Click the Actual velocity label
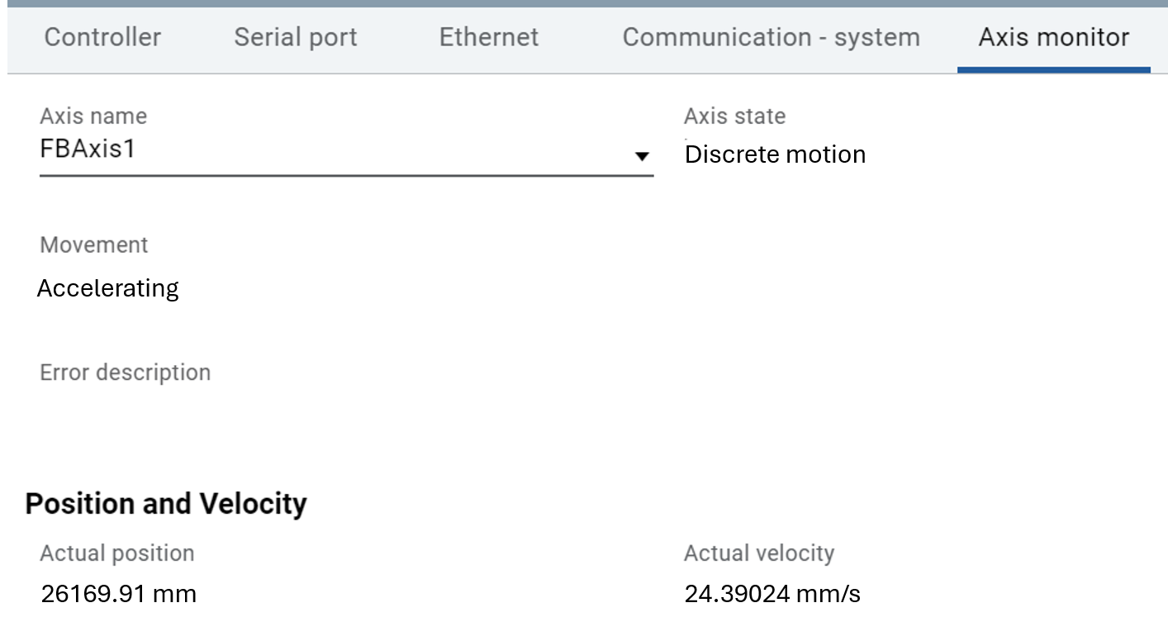The height and width of the screenshot is (636, 1168). pyautogui.click(x=759, y=553)
